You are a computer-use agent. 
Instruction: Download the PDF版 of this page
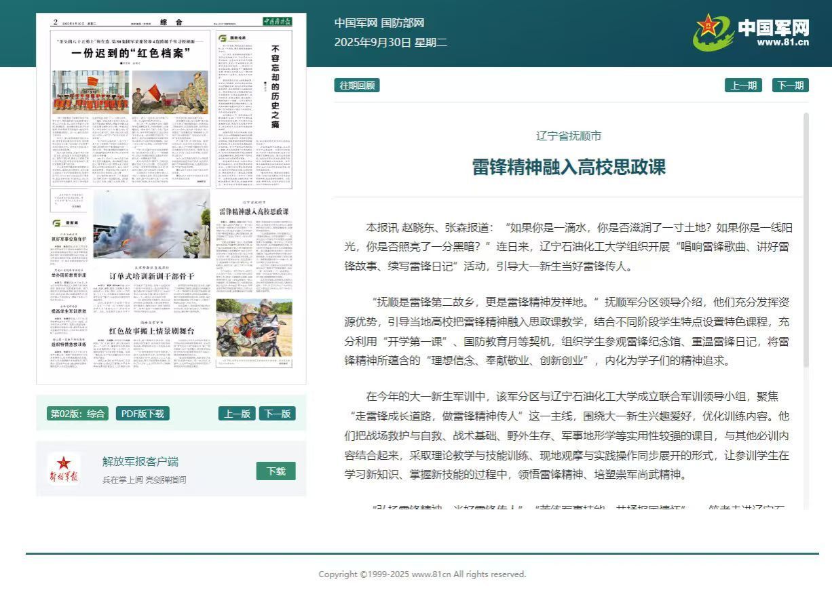pos(143,414)
